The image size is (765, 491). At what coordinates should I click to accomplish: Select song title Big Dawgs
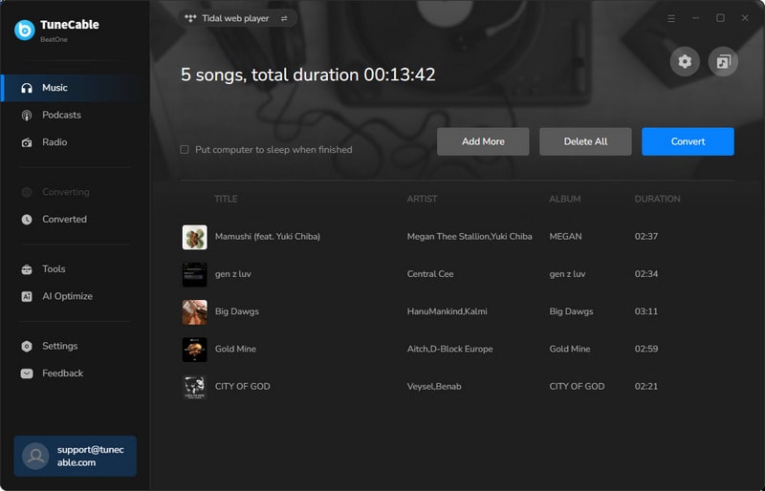(237, 311)
